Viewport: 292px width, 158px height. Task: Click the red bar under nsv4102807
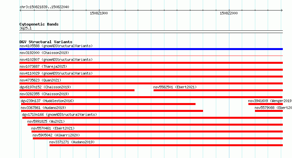151,63
